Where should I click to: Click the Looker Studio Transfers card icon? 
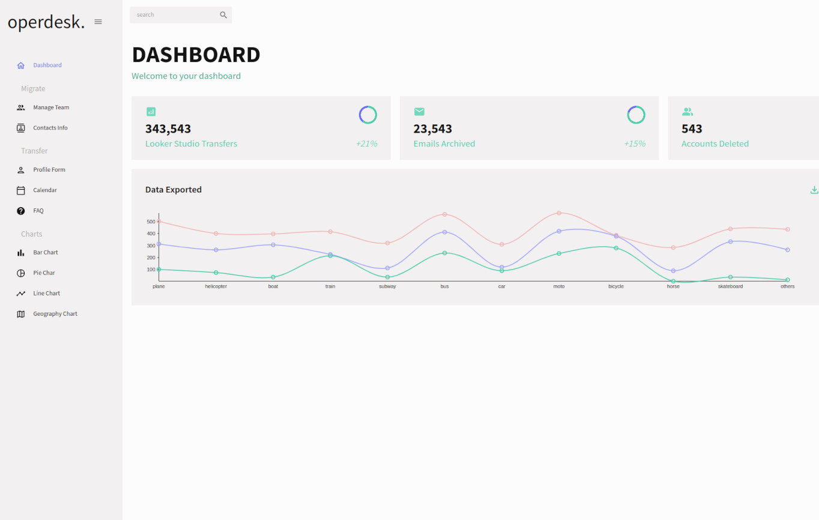click(x=151, y=112)
